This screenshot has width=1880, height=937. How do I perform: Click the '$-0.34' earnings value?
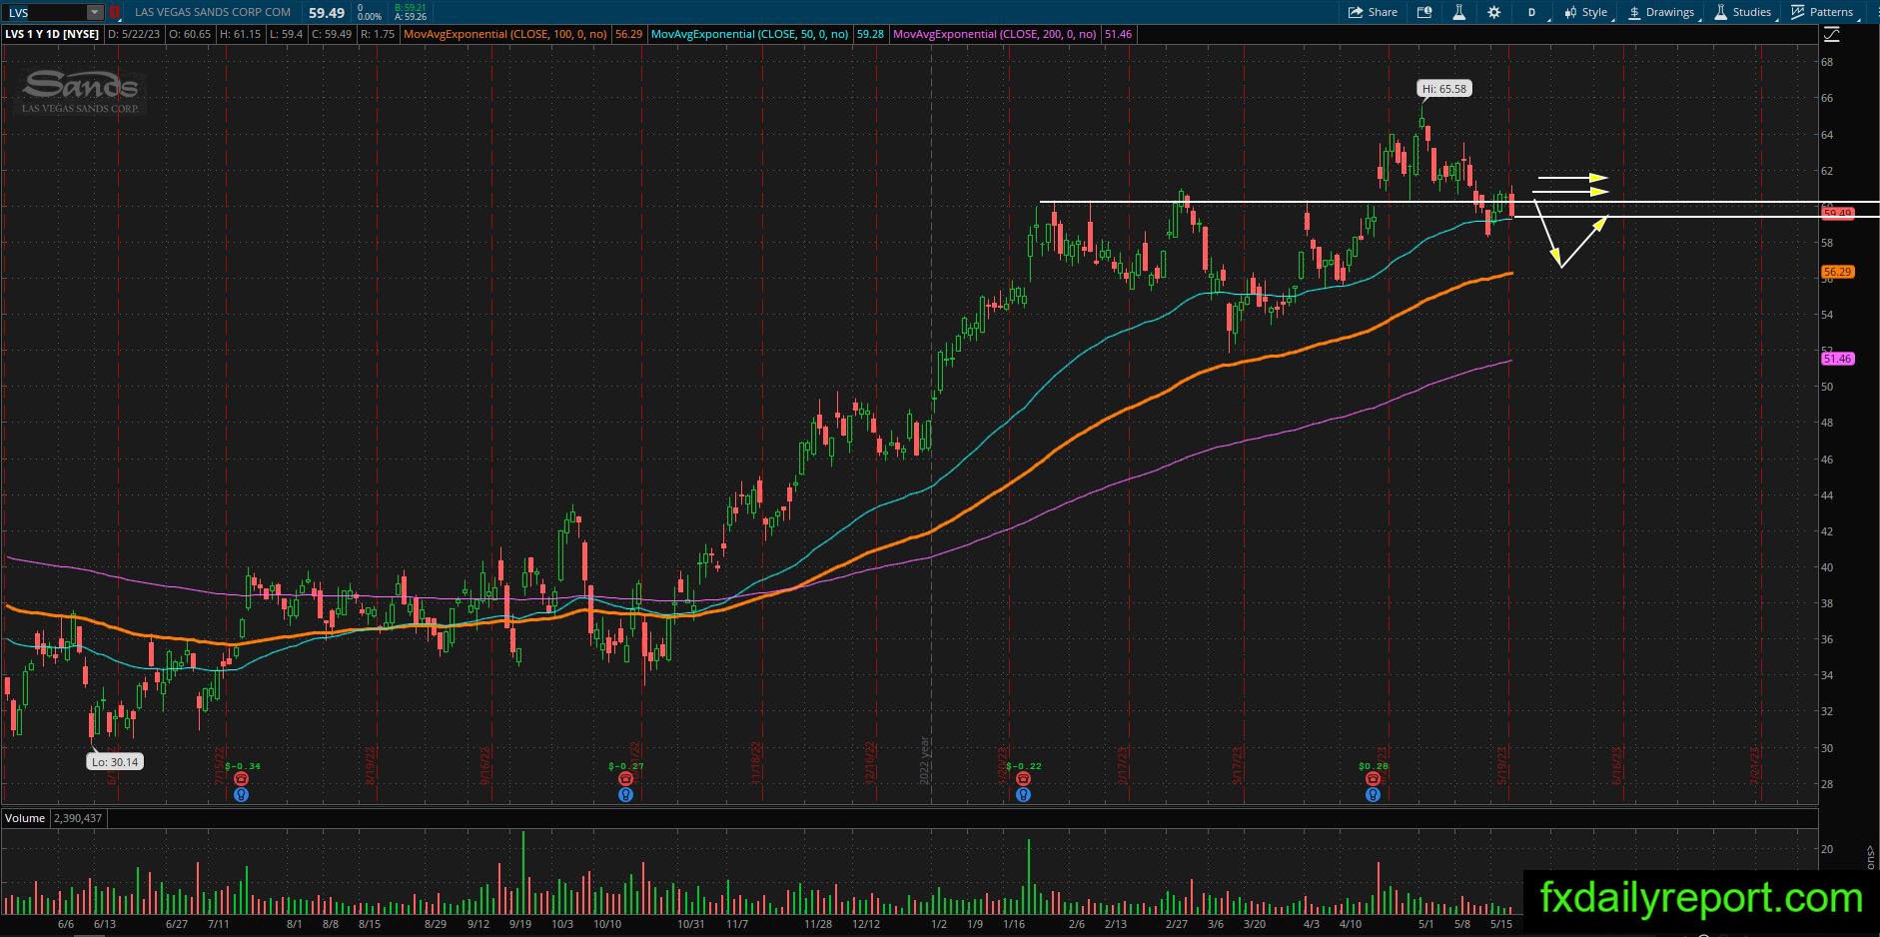[x=241, y=766]
